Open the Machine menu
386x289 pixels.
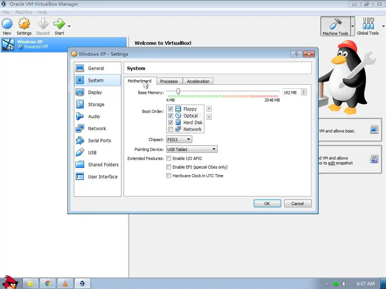coord(24,12)
